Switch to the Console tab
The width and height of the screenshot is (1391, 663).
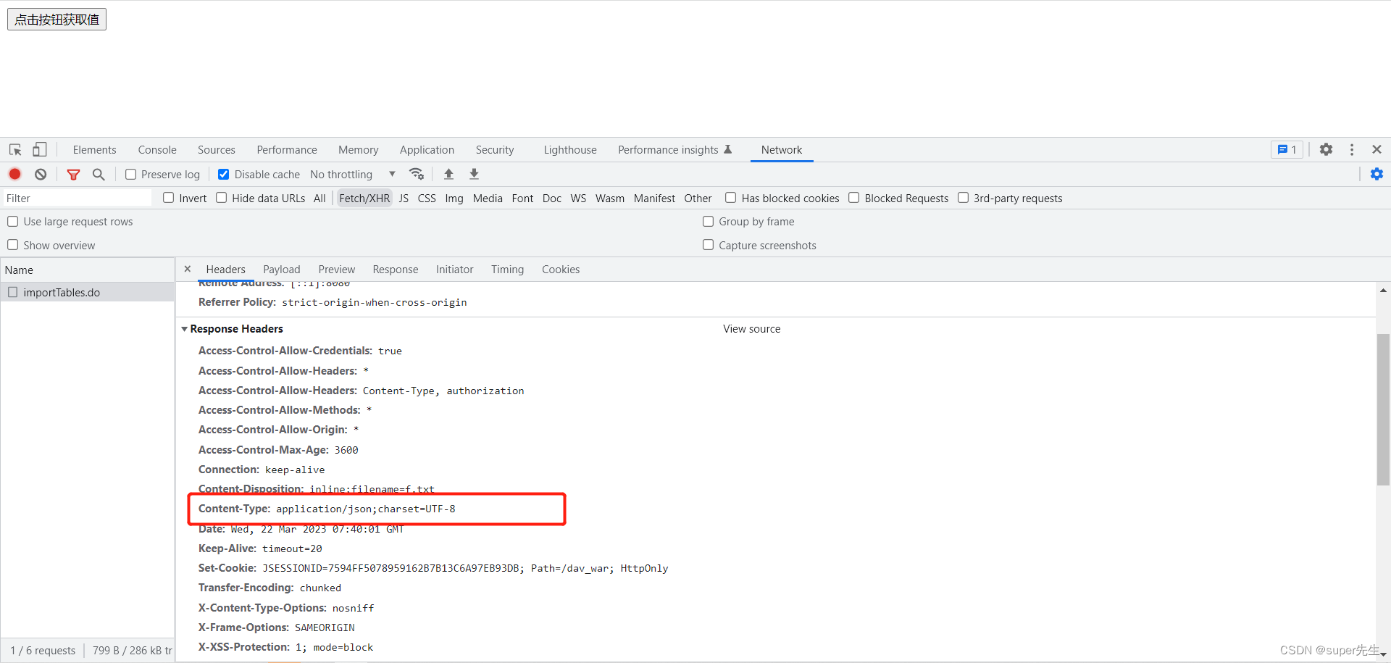pos(157,149)
